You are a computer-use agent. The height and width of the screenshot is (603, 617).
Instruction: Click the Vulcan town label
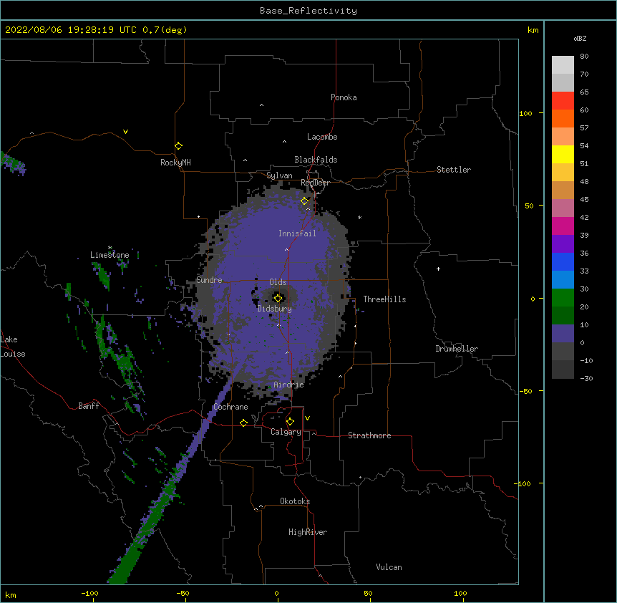tap(389, 567)
